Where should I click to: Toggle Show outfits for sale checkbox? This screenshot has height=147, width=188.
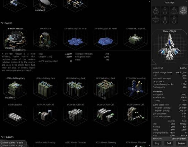1,143
